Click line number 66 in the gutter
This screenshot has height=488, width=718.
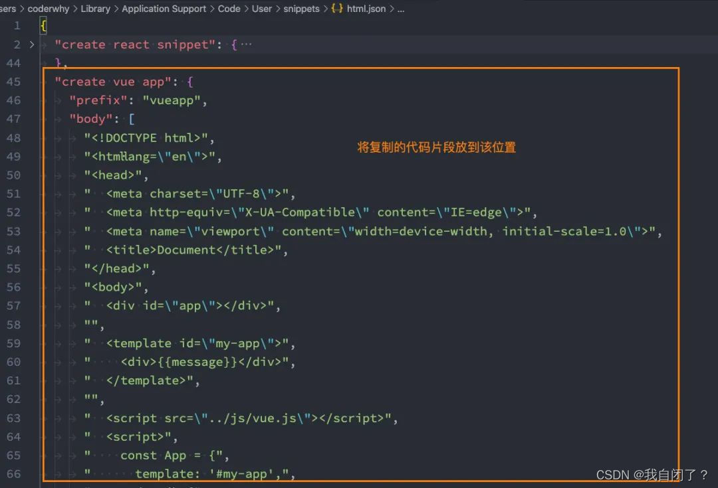(14, 474)
